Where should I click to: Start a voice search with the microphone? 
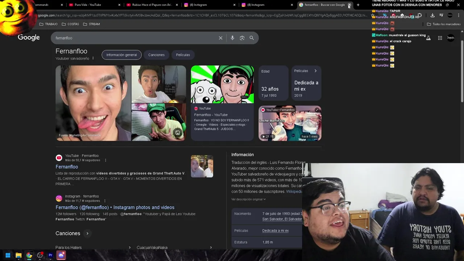(232, 38)
